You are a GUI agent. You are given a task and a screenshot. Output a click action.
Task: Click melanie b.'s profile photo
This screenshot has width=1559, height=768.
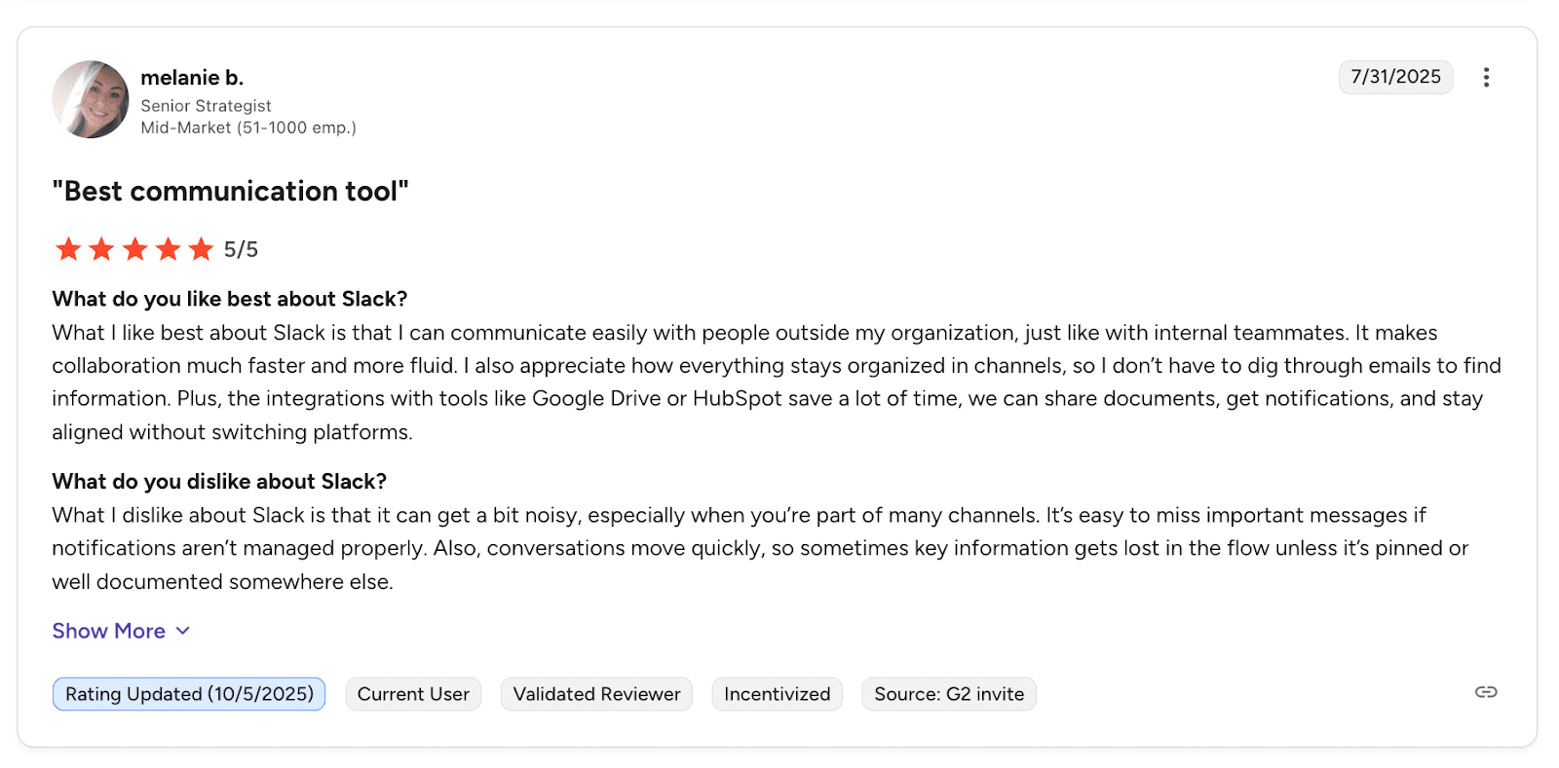91,99
